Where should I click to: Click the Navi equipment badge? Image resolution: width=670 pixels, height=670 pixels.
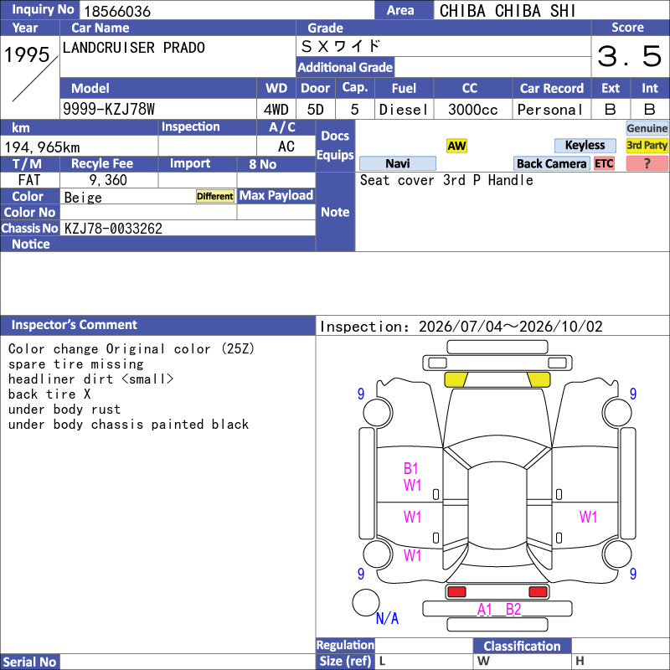click(x=397, y=163)
